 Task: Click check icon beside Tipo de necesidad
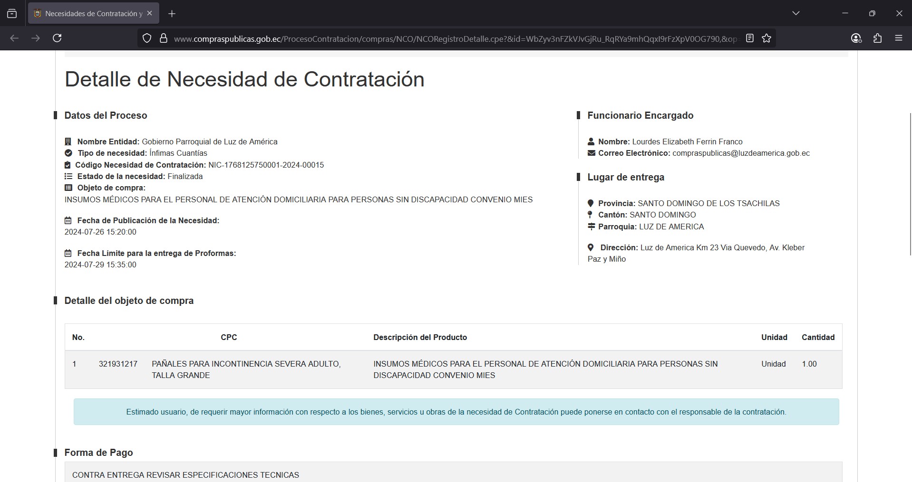68,153
